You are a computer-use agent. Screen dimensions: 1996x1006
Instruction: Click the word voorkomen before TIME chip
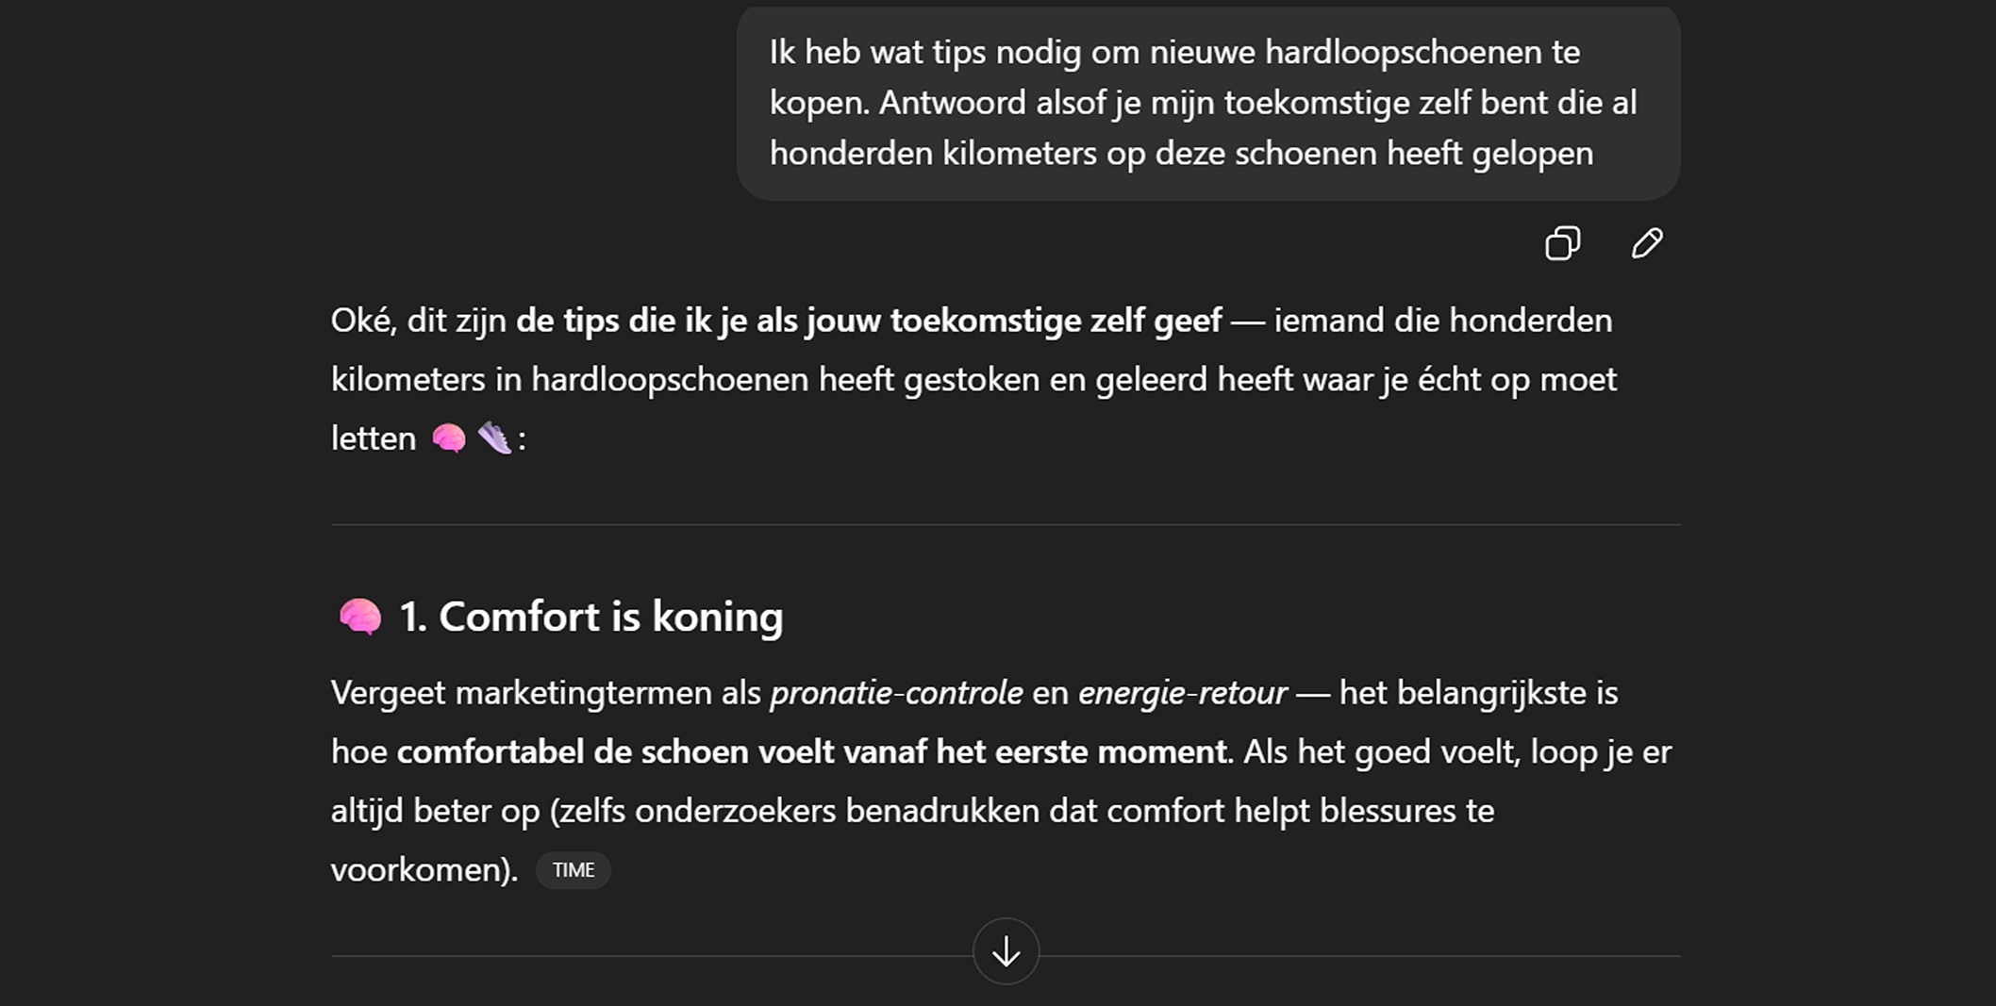[422, 869]
